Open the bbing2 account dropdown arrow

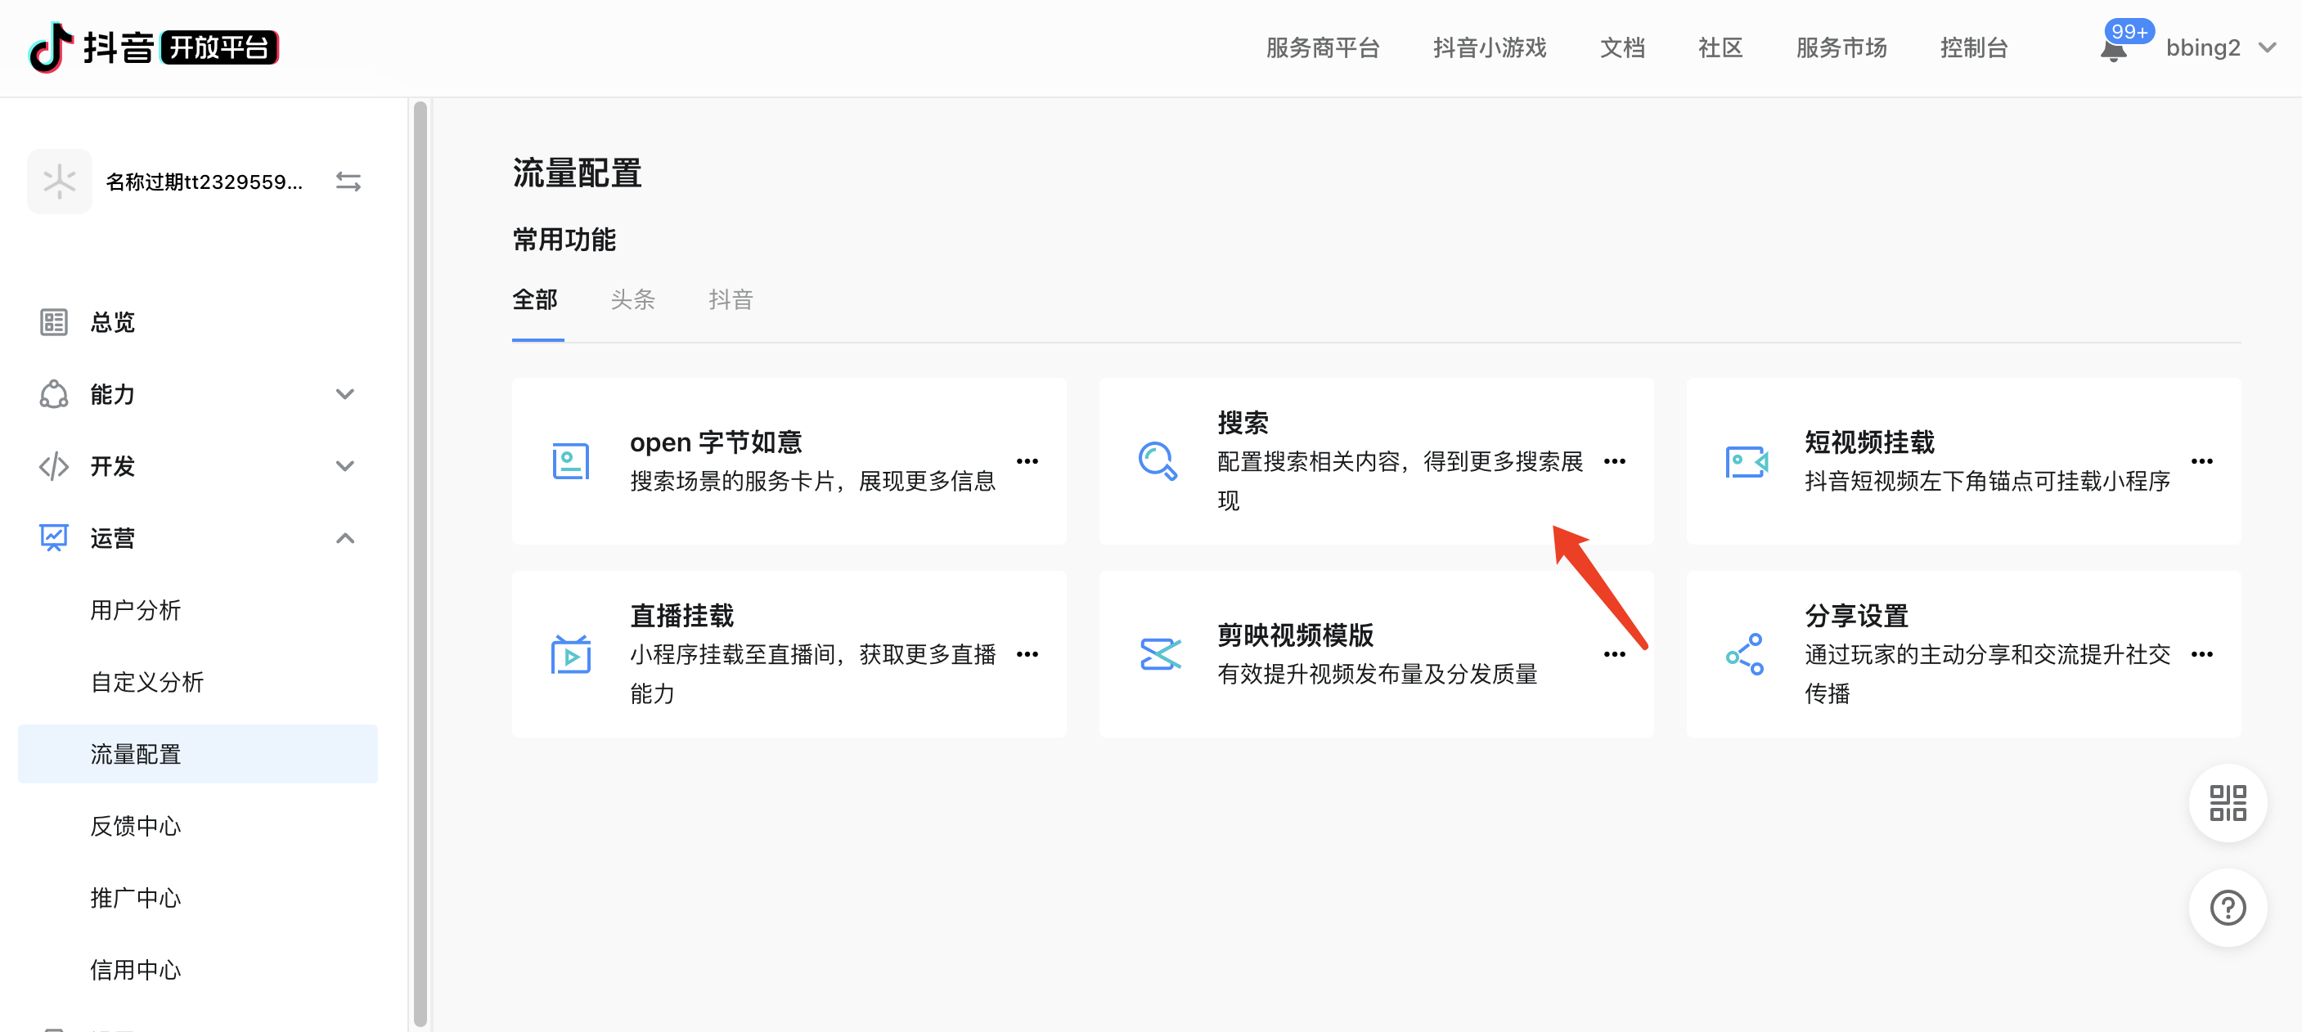pos(2267,47)
